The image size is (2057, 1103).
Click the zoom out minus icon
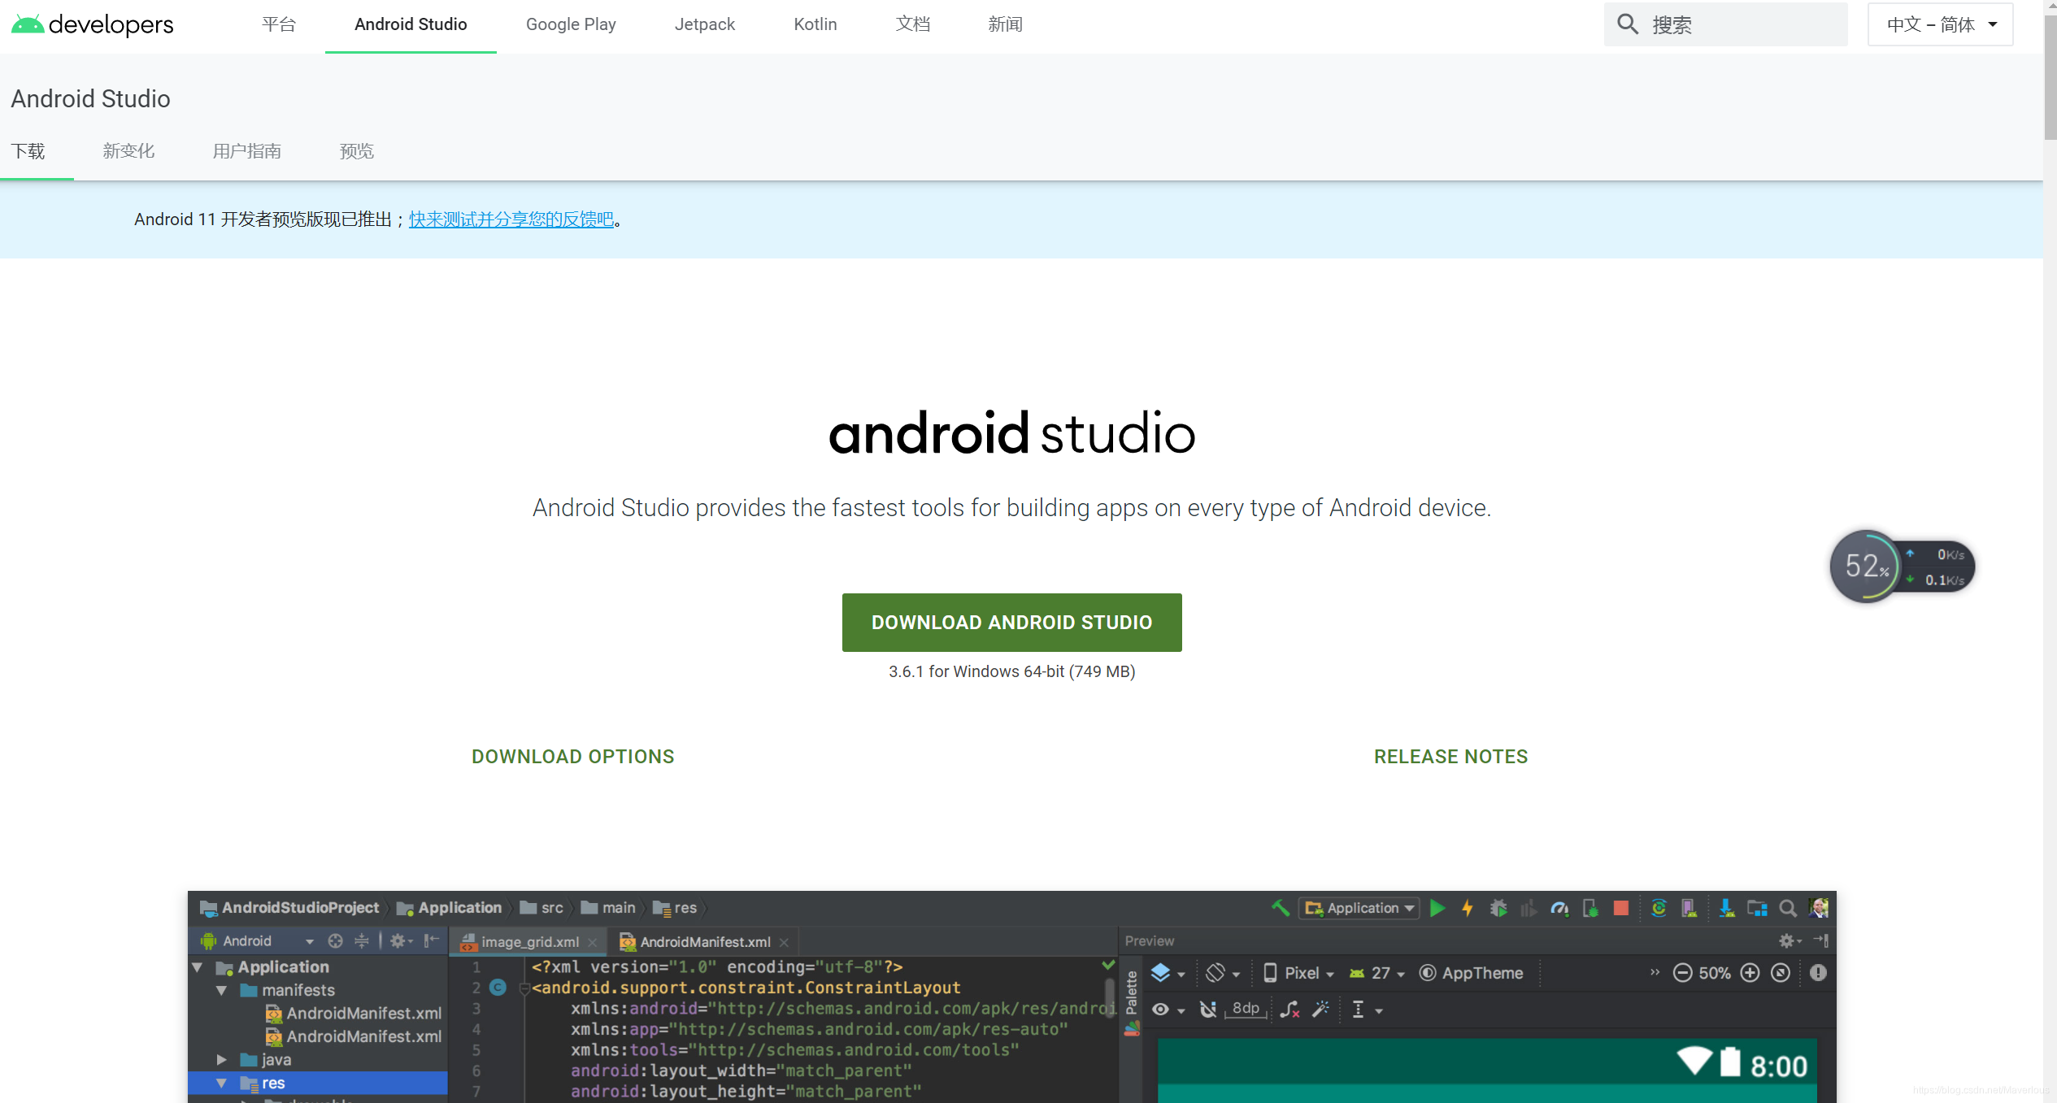(1682, 973)
